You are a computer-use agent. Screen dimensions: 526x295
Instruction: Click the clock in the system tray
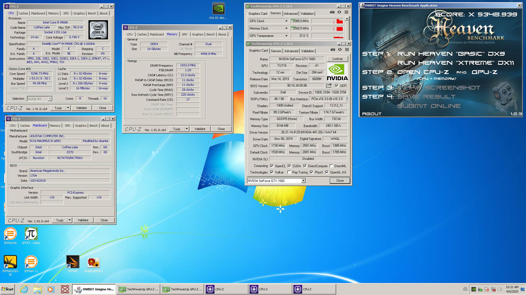click(x=512, y=289)
